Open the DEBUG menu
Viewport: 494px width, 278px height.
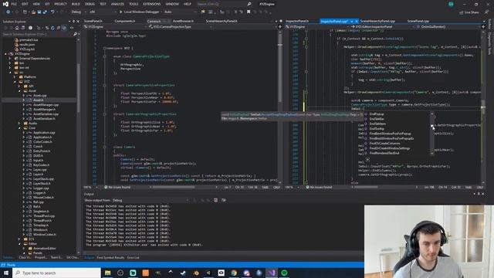pos(90,4)
